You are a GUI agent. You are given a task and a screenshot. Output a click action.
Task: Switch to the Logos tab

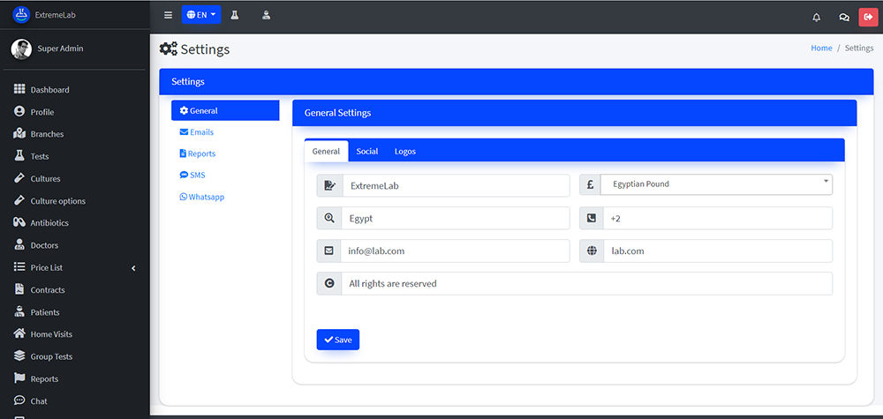pos(405,151)
